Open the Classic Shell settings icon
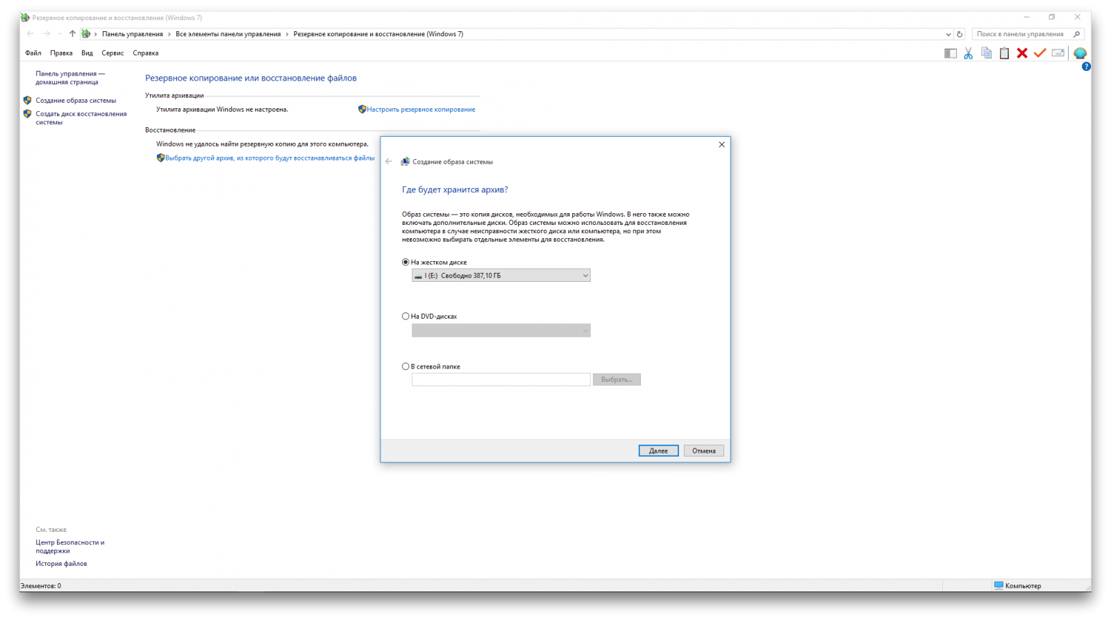This screenshot has height=620, width=1111. point(1080,53)
